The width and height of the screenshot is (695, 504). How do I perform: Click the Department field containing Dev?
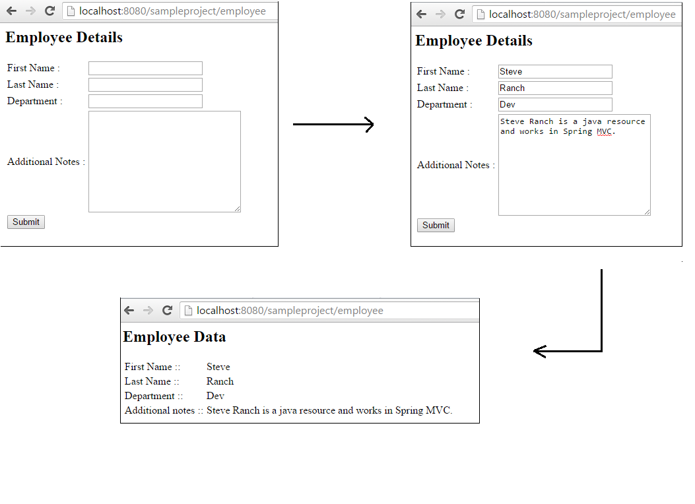point(554,104)
